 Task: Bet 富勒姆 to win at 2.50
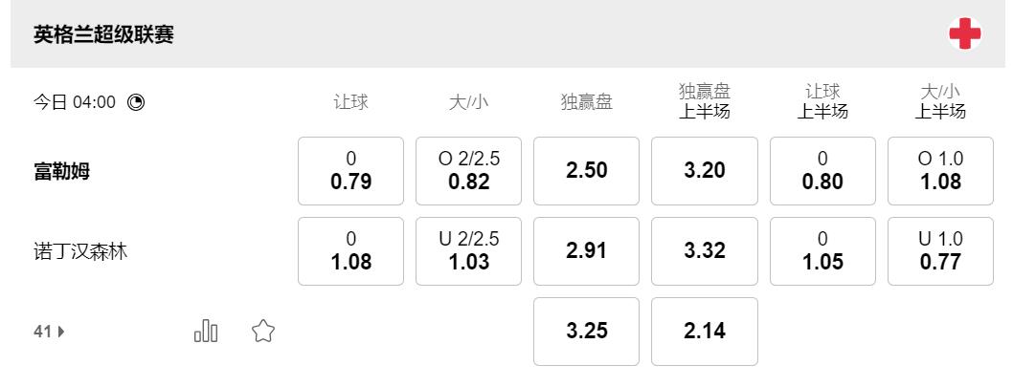586,171
